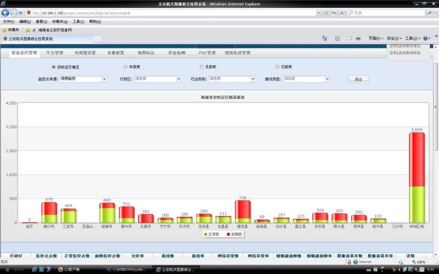Toggle the red 故障数 legend swatch
This screenshot has height=274, width=439.
coord(228,234)
